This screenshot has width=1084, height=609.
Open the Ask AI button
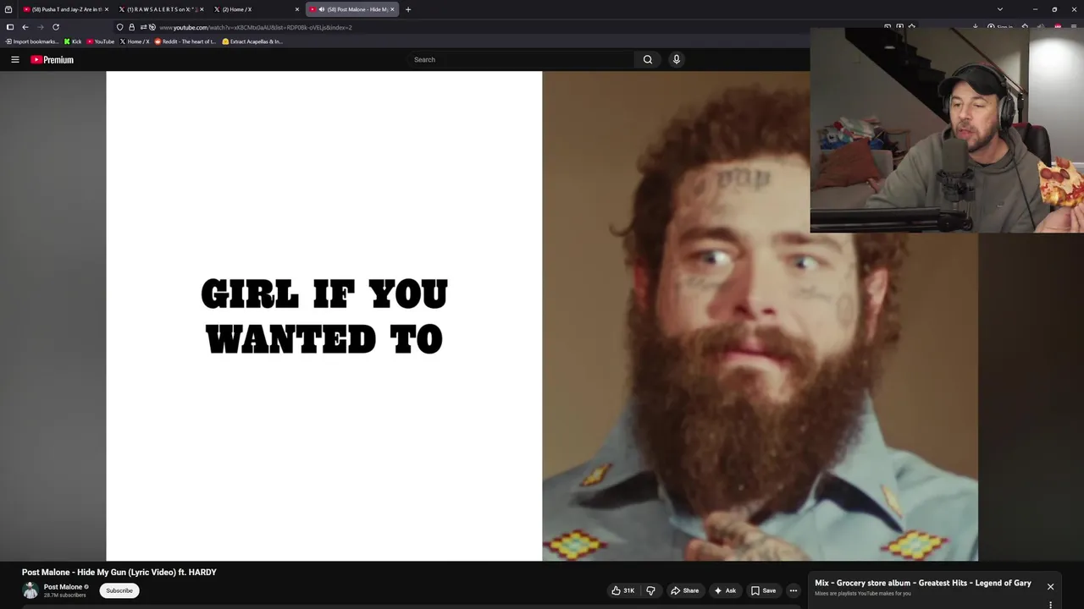click(725, 590)
